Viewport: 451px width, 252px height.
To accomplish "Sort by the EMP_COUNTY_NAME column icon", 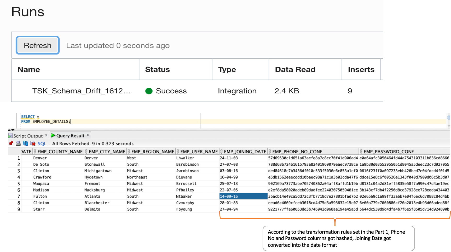I will coord(35,152).
